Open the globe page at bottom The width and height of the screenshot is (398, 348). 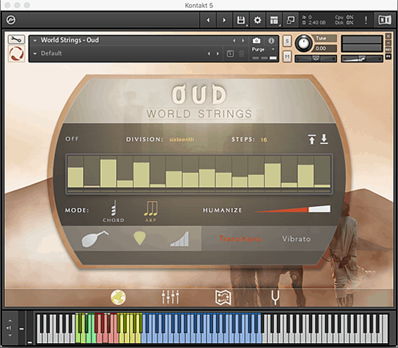point(118,297)
